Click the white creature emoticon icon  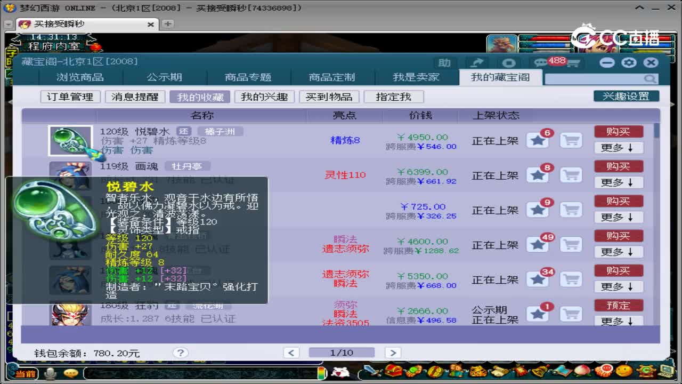click(339, 372)
